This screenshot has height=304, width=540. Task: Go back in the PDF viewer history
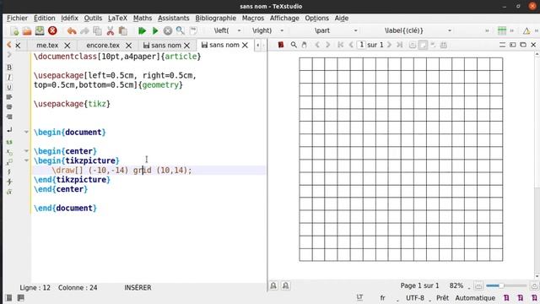pos(317,45)
